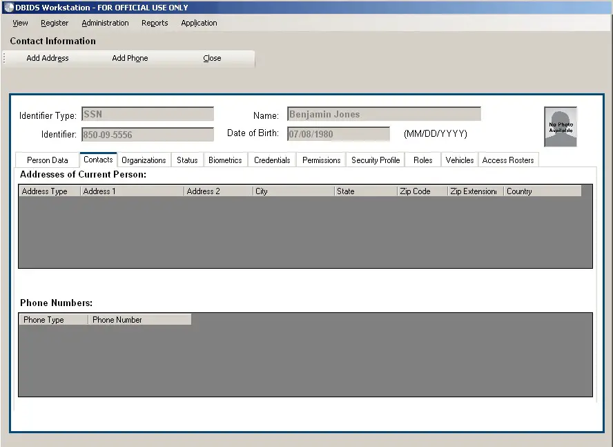Switch to the Access Rosters tab

508,160
